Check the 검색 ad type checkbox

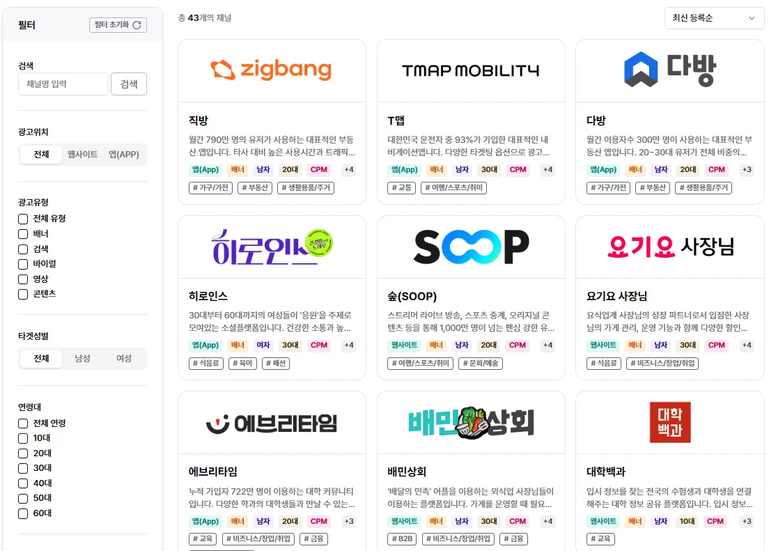[23, 249]
